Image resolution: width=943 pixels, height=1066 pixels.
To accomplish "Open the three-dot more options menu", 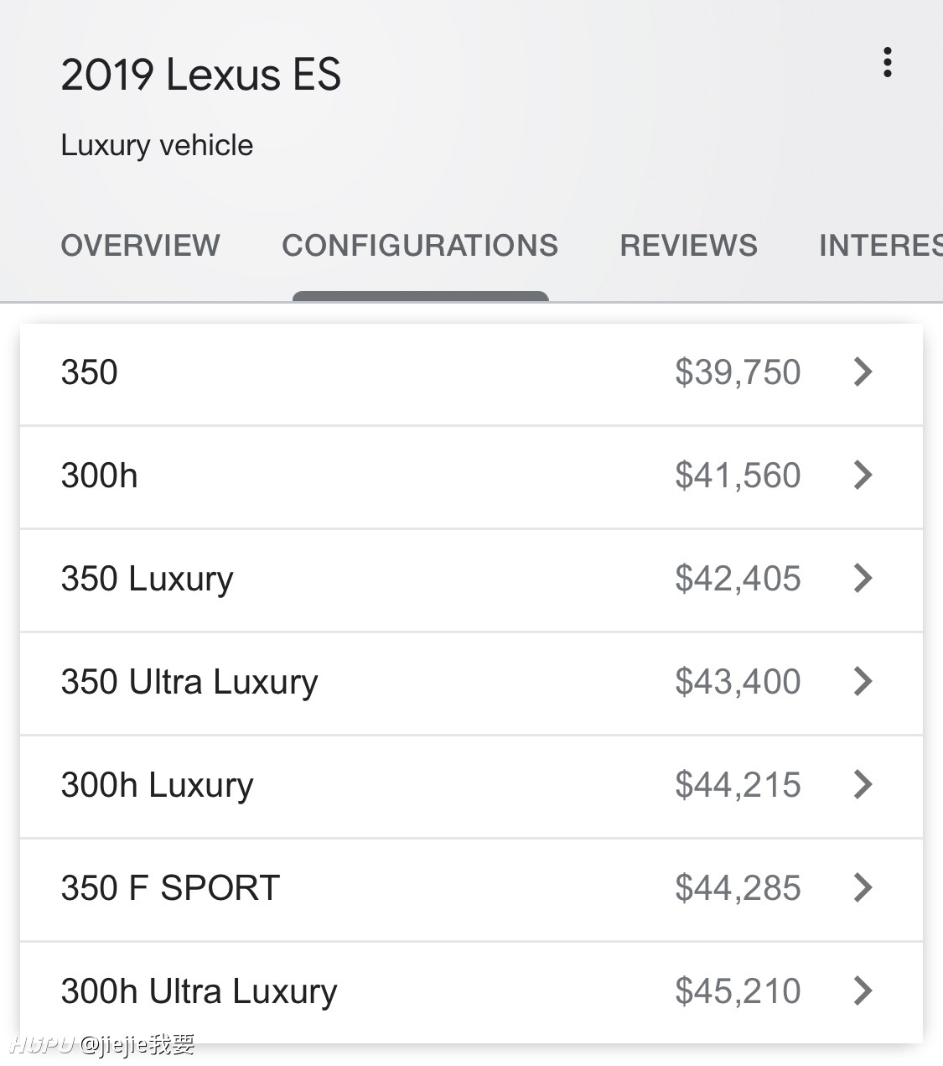I will tap(887, 63).
